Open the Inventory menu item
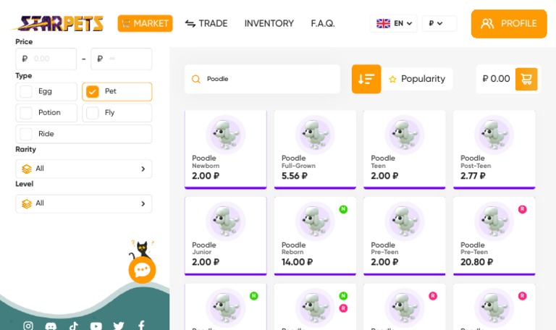 coord(269,23)
